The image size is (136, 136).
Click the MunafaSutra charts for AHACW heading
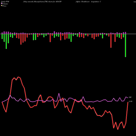tap(42, 2)
